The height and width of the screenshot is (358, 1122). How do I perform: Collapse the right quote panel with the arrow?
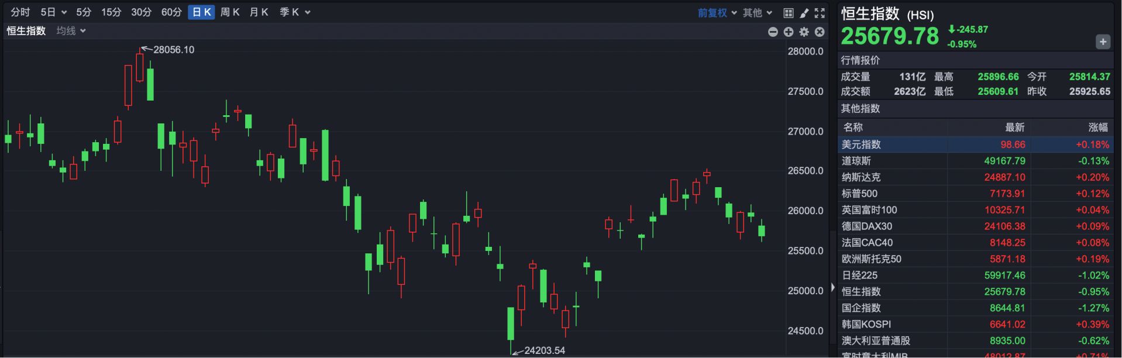tap(832, 287)
